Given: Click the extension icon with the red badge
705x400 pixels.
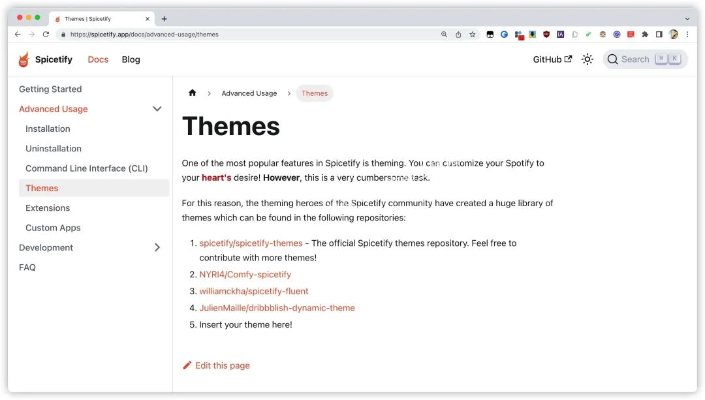Looking at the screenshot, I should click(x=520, y=35).
